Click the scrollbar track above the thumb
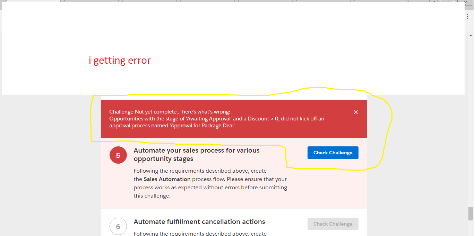475x236 pixels. click(x=470, y=121)
